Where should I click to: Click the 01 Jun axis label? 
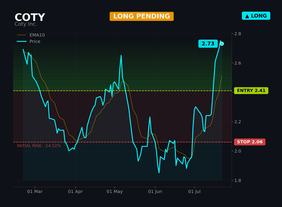pos(155,192)
